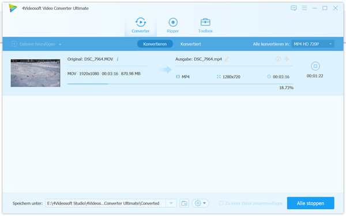Open the Toolbox tab
346x216 pixels.
point(205,25)
